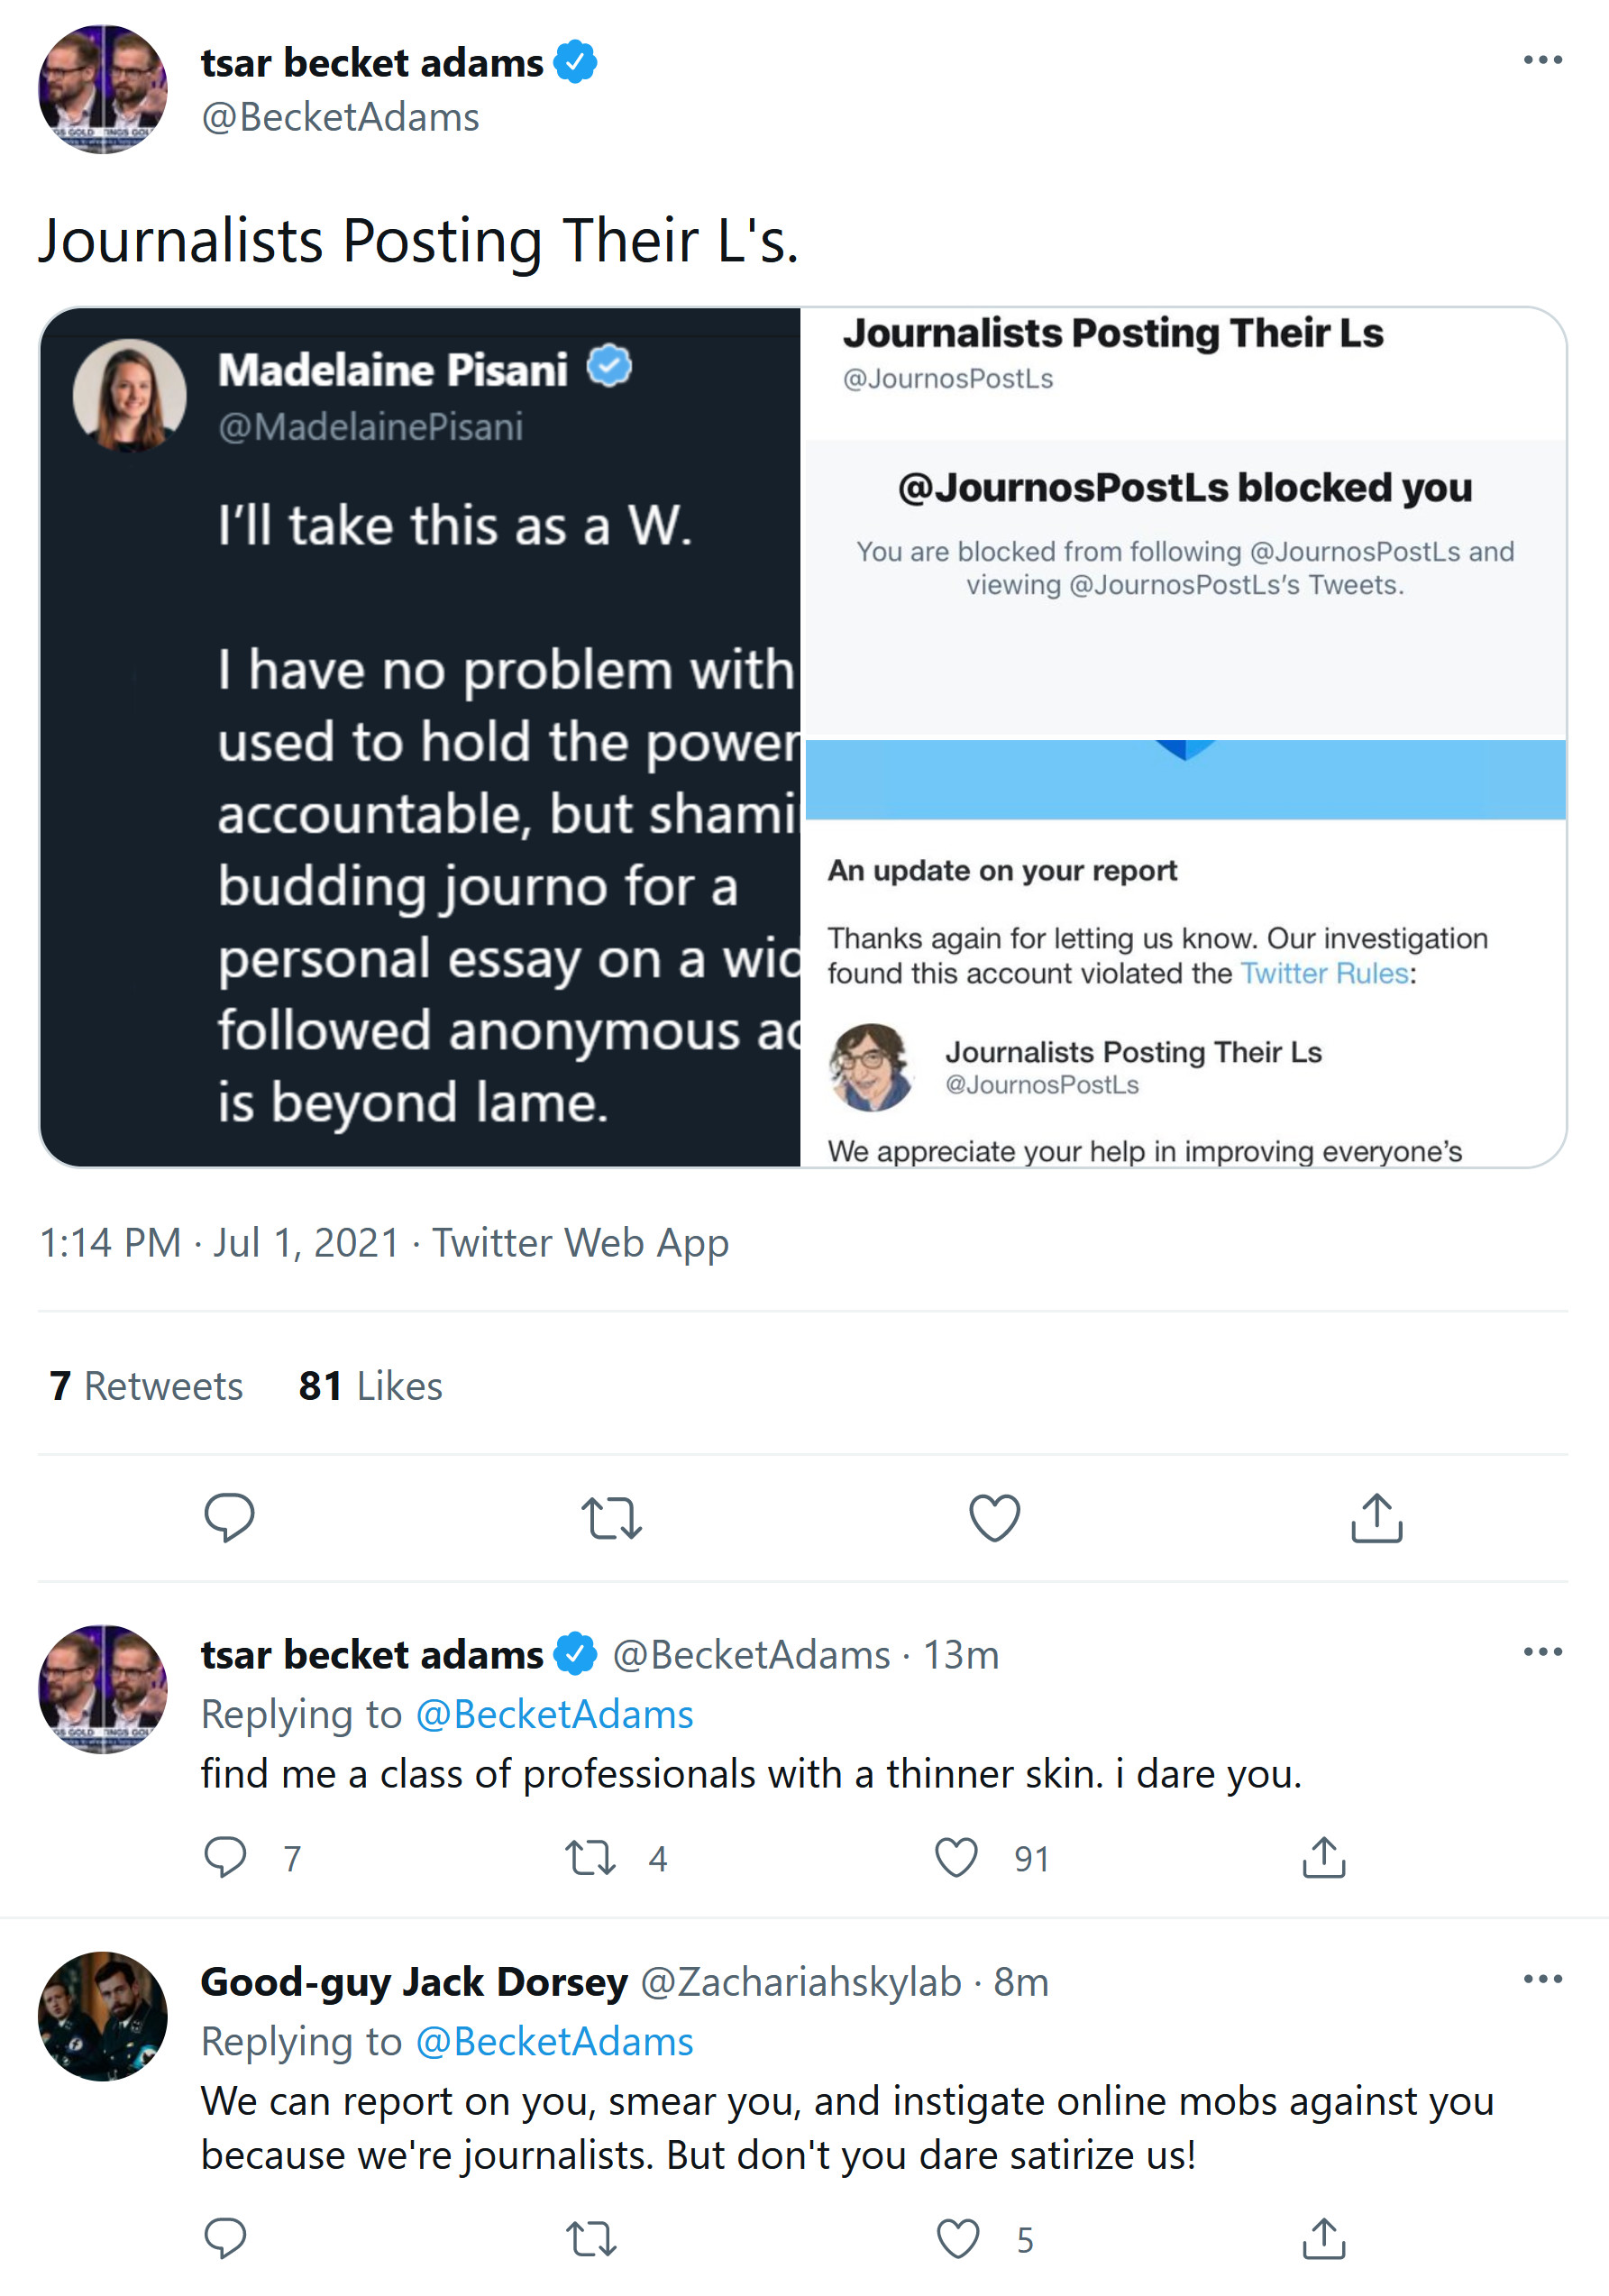The width and height of the screenshot is (1609, 2296).
Task: Open more options on Good-guy Jack Dorsey reply
Action: click(x=1542, y=1979)
